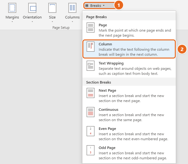Screen dimensions: 188x164
Task: Expand the Margins dropdown arrow
Action: tap(12, 22)
